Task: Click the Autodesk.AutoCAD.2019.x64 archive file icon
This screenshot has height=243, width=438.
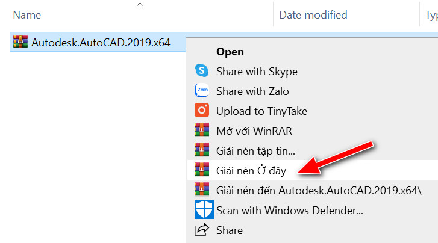Action: pyautogui.click(x=20, y=42)
